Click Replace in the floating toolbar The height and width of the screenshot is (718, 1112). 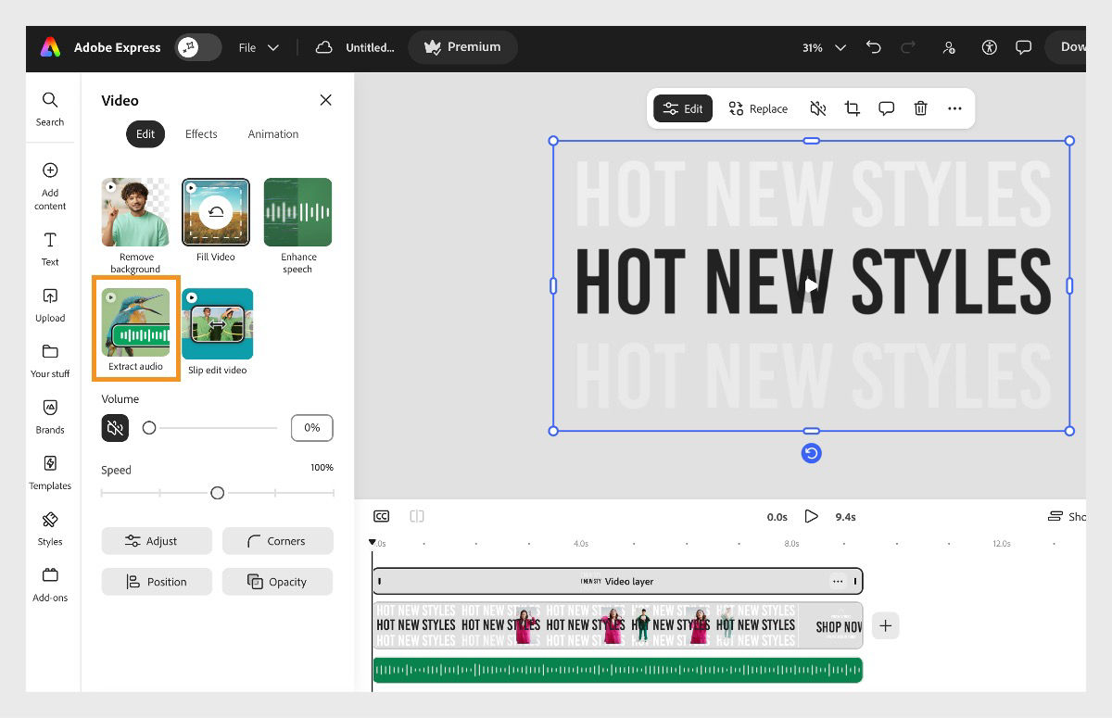click(x=758, y=108)
